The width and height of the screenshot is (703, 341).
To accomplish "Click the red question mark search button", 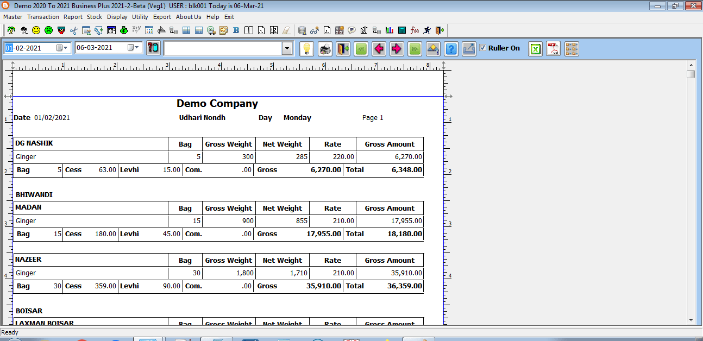I will [x=154, y=48].
